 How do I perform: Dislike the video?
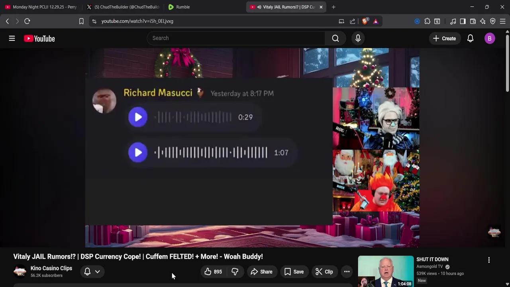[235, 272]
